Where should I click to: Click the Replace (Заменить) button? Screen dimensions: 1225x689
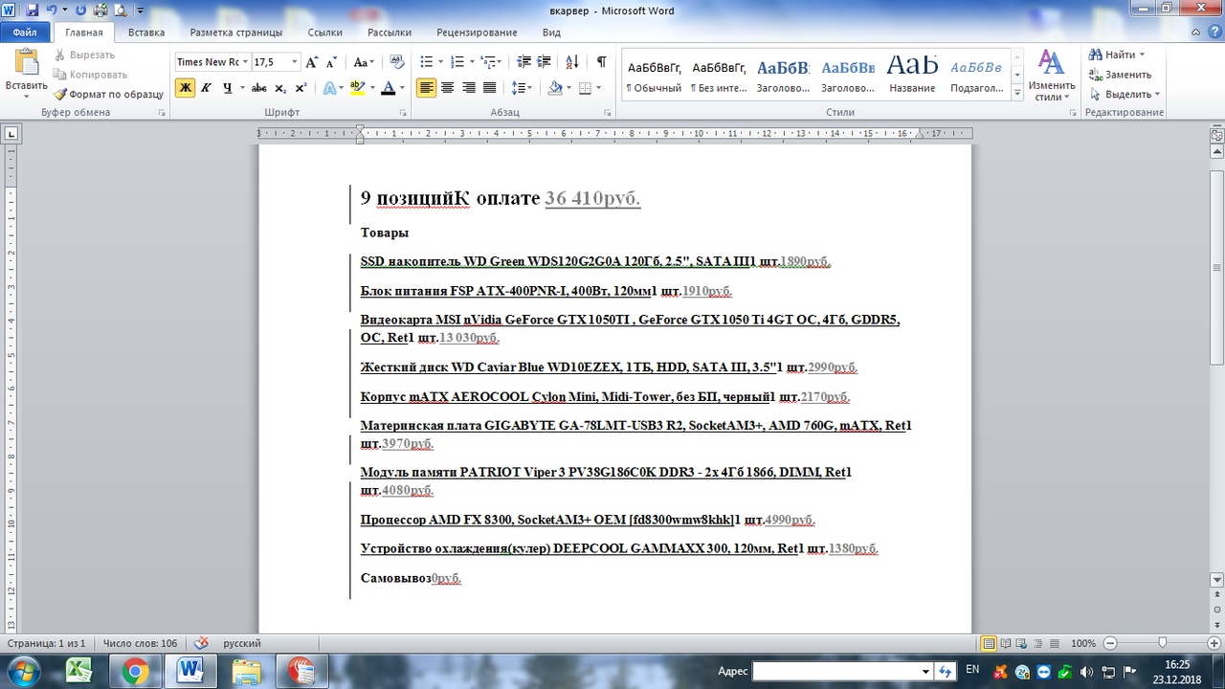coord(1120,75)
